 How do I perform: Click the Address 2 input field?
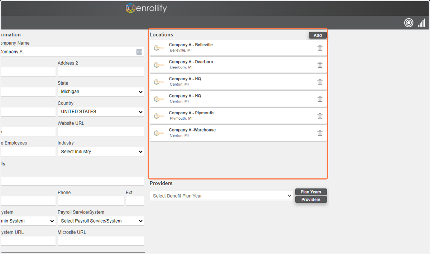pyautogui.click(x=101, y=72)
